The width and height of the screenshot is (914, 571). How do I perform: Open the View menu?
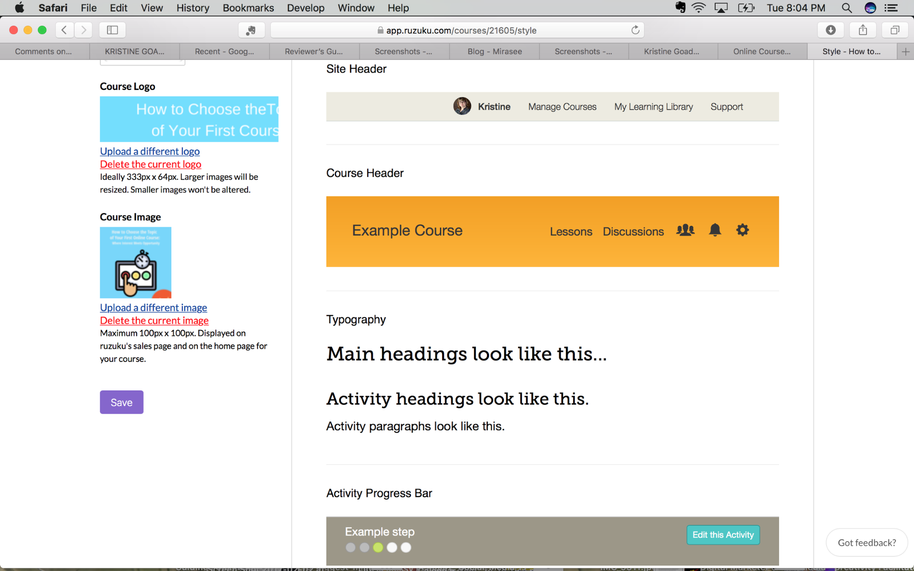click(152, 8)
